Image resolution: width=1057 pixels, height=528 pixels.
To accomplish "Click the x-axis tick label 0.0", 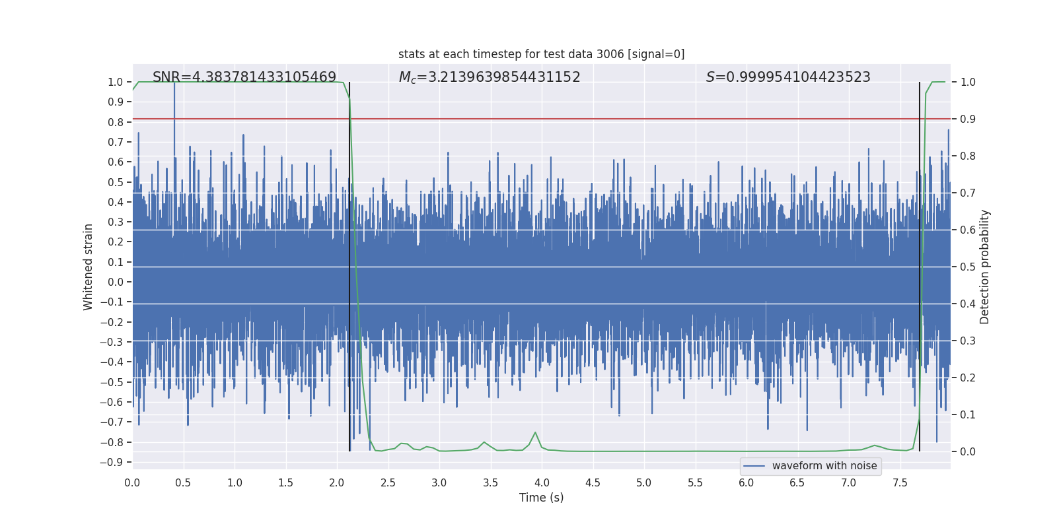I will (x=132, y=482).
